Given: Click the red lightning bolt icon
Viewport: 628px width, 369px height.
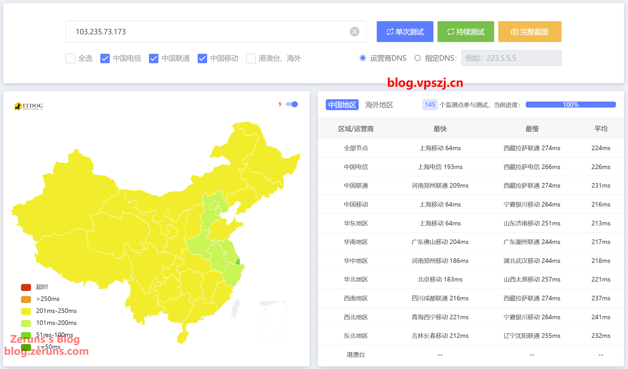Looking at the screenshot, I should 280,104.
